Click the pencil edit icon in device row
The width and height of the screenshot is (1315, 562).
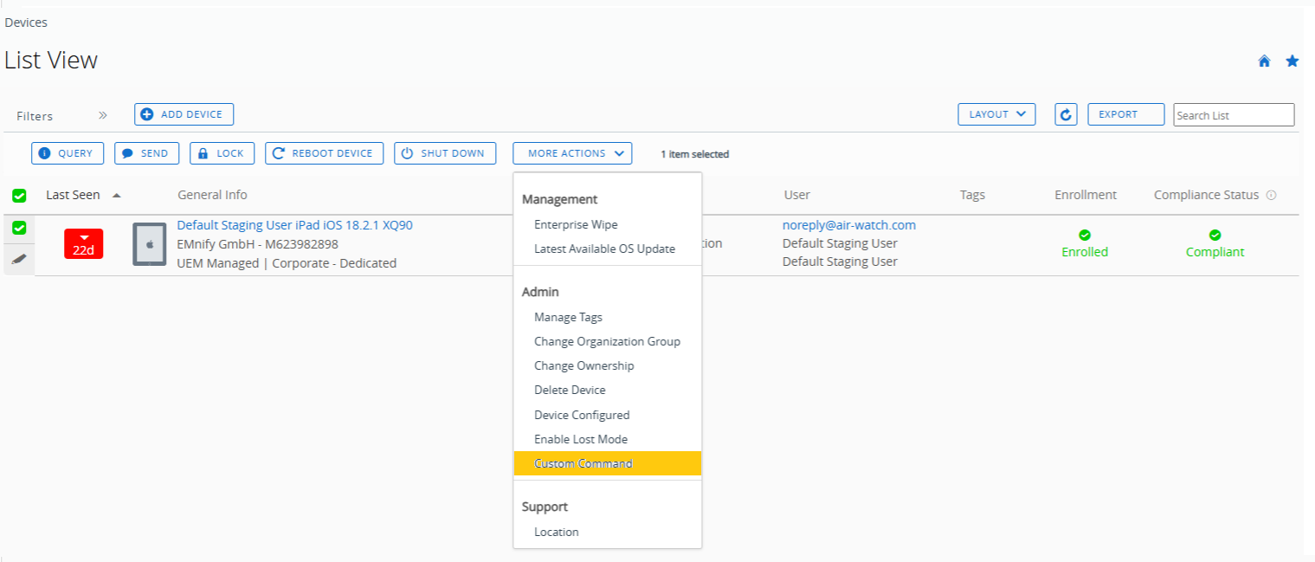[19, 258]
